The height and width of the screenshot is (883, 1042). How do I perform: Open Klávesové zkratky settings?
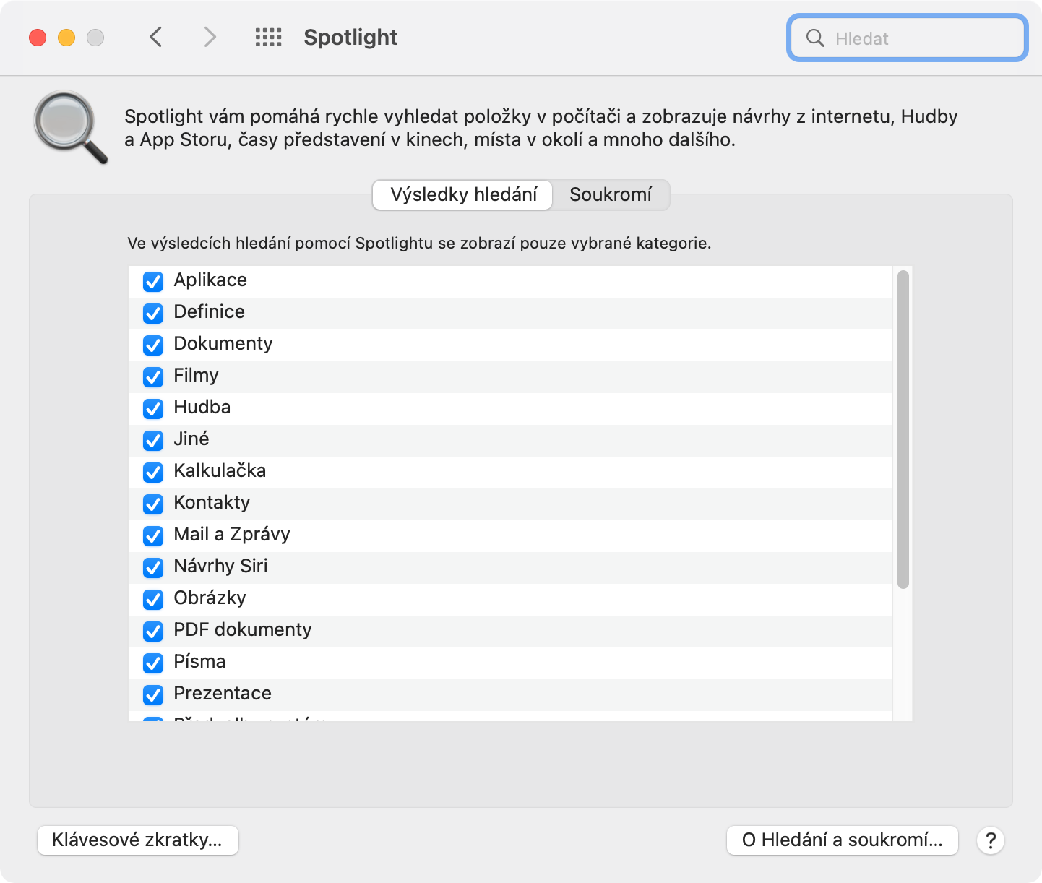pos(137,840)
